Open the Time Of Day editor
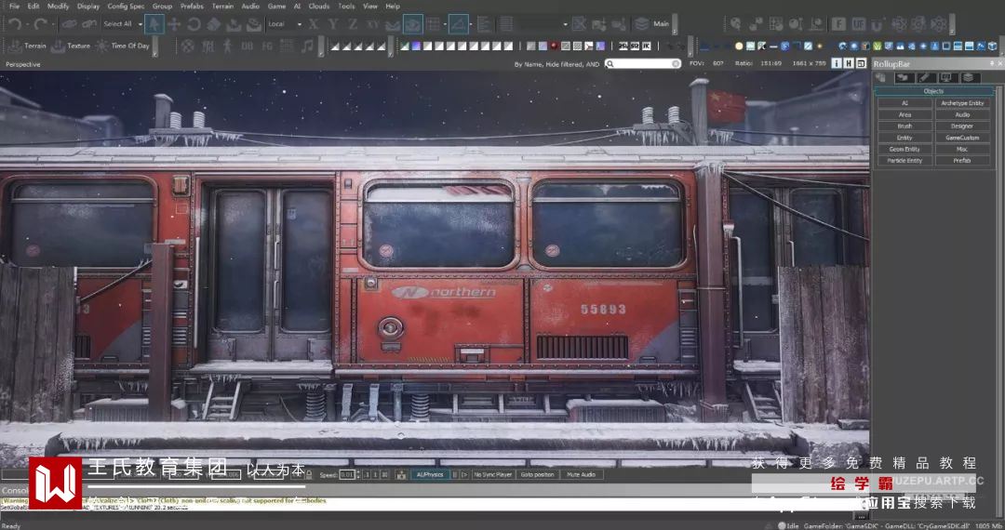The height and width of the screenshot is (530, 1005). point(123,46)
